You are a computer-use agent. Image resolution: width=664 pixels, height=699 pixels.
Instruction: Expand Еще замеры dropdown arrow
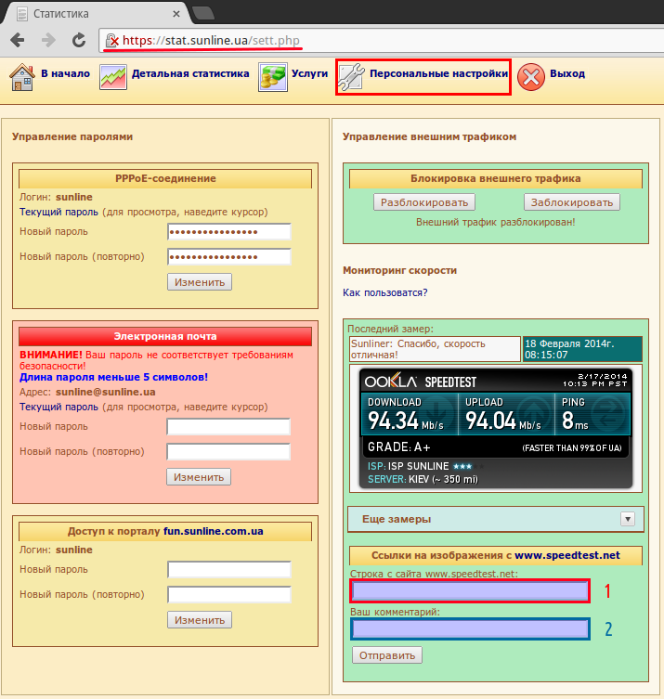coord(628,519)
